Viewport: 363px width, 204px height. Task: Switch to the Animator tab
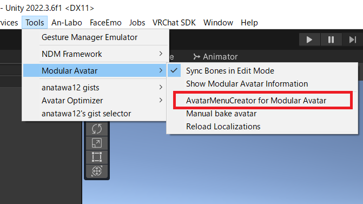(215, 56)
